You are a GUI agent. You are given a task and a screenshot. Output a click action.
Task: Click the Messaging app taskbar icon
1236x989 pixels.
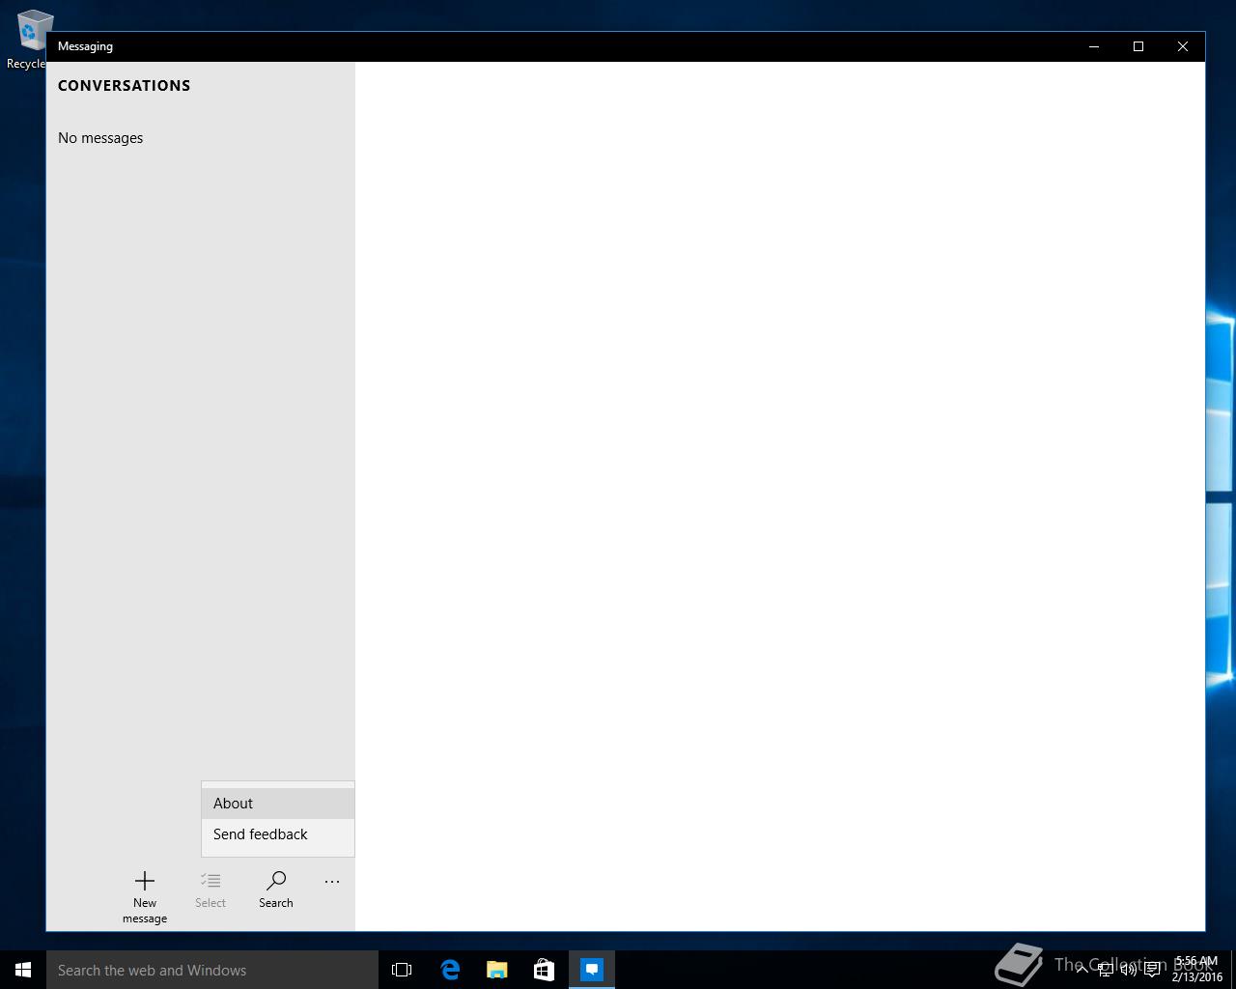592,970
